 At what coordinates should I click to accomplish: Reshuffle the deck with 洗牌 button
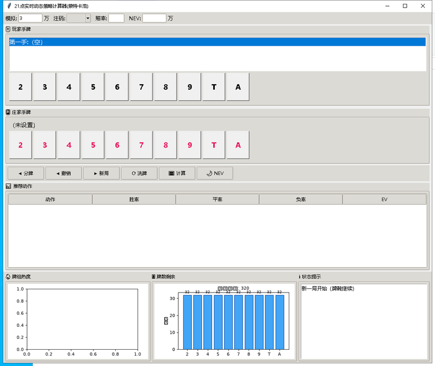(x=139, y=173)
